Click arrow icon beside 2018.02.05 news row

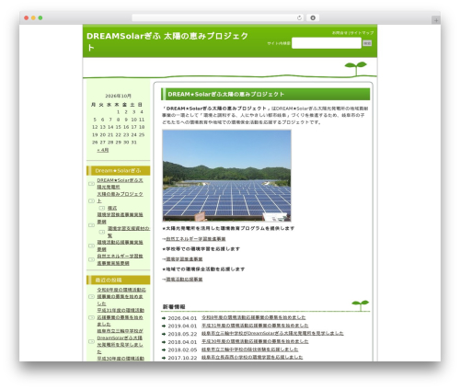(164, 350)
